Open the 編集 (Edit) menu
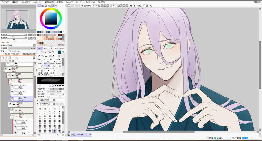The width and height of the screenshot is (262, 141). pyautogui.click(x=15, y=2)
